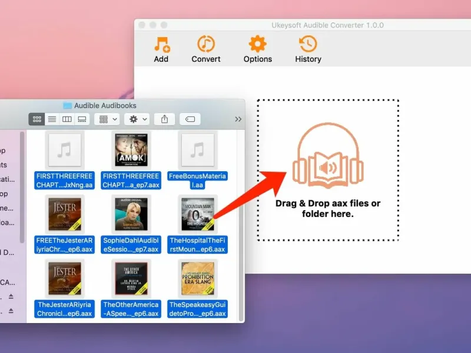Viewport: 471px width, 353px height.
Task: Open the Options gear in Ukeysoft
Action: [x=257, y=44]
